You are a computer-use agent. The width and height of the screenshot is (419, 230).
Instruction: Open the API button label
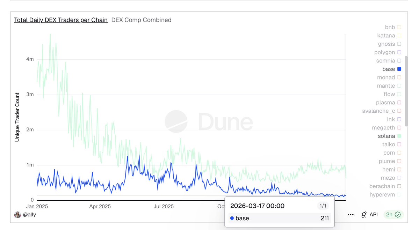(374, 215)
